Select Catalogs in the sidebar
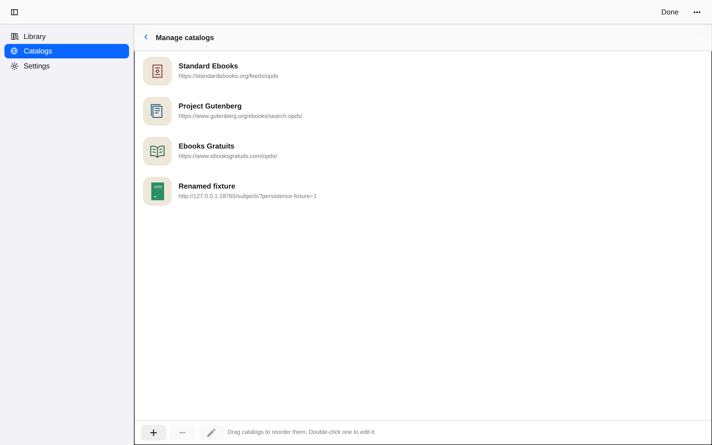The width and height of the screenshot is (712, 445). [67, 51]
